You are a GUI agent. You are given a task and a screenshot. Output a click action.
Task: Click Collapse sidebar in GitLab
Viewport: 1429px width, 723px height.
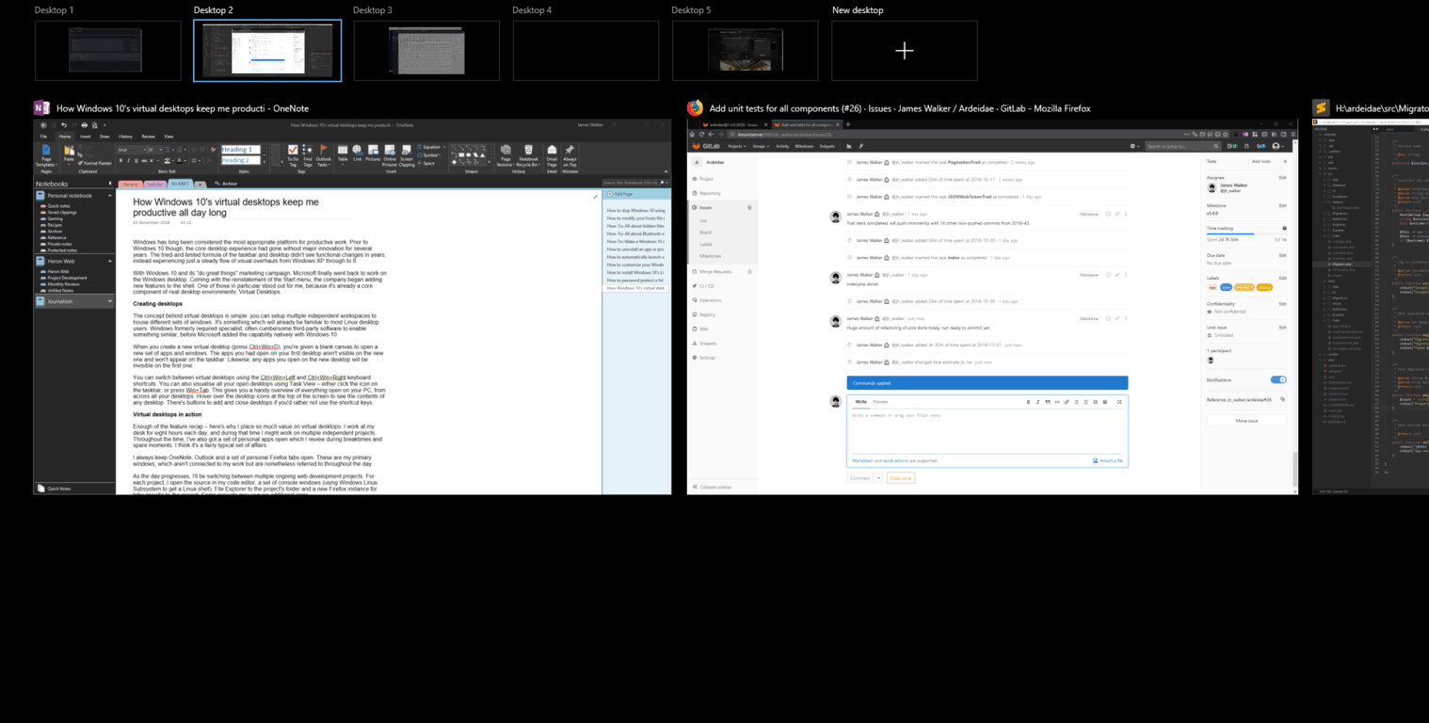714,487
